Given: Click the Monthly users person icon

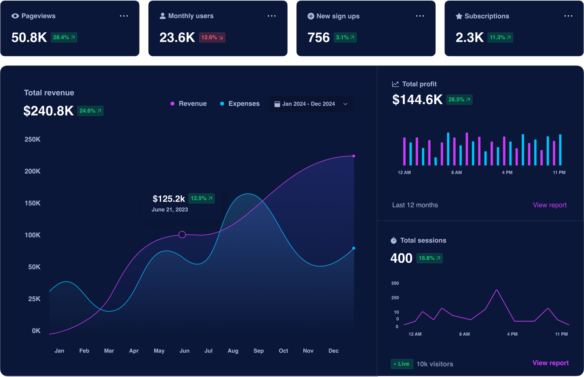Looking at the screenshot, I should click(x=162, y=16).
